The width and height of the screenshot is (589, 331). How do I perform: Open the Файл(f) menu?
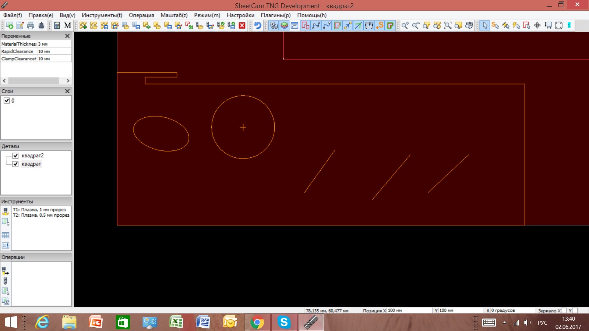[x=13, y=15]
